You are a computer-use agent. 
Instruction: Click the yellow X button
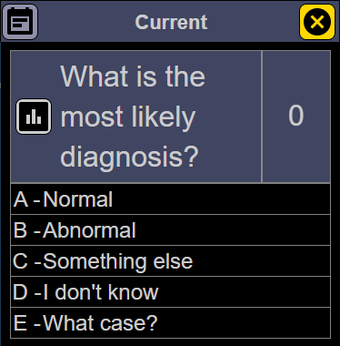[x=317, y=22]
